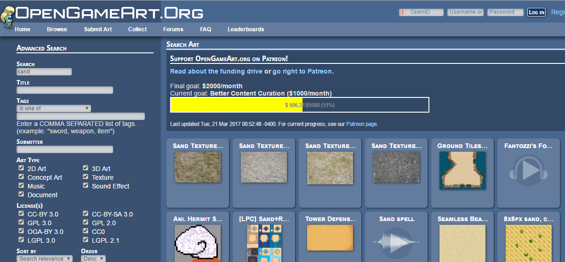Open the FAQ menu item

click(x=205, y=29)
